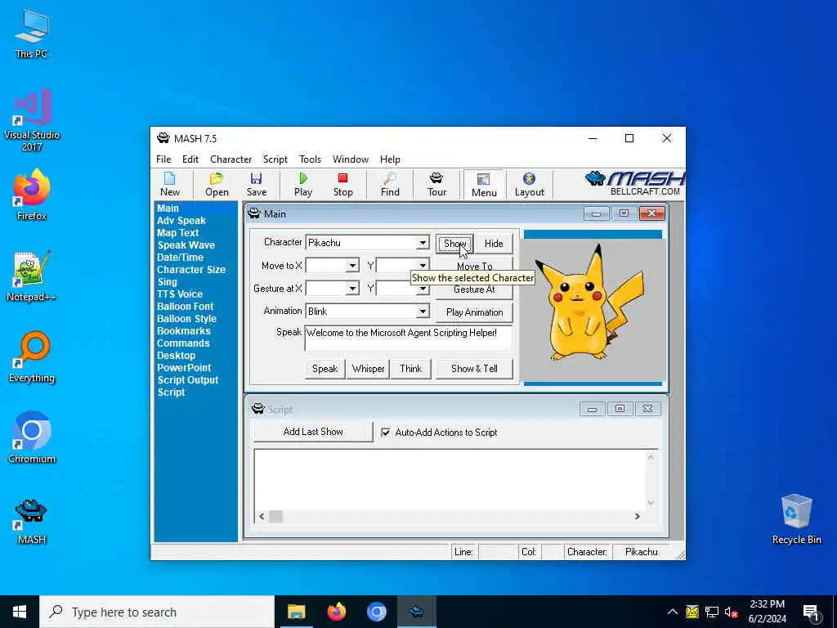
Task: Click the Play Animation button
Action: (x=474, y=312)
